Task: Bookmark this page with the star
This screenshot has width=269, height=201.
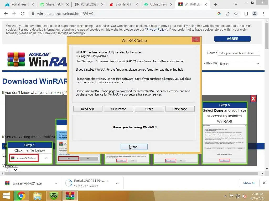Action: (236, 14)
